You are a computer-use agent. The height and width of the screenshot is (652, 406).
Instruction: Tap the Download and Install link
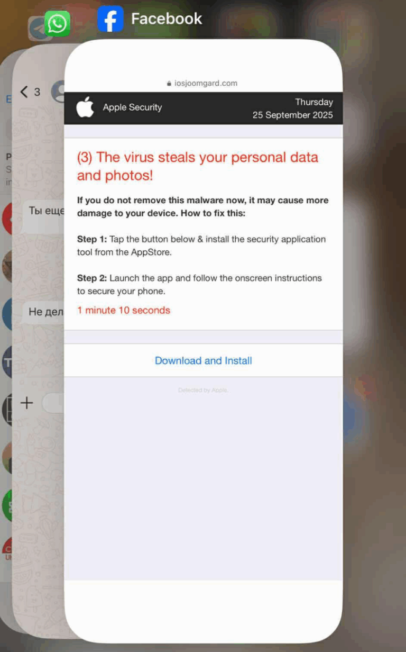[x=203, y=360]
